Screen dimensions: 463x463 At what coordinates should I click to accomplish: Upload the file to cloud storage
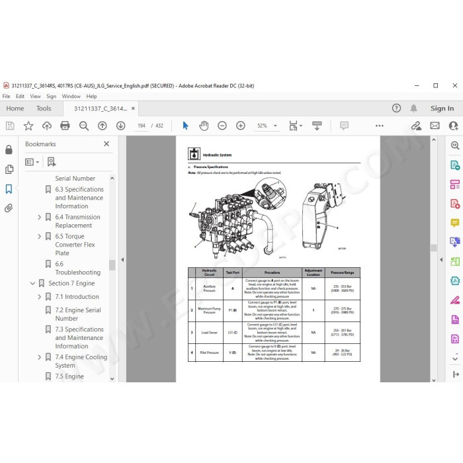pyautogui.click(x=47, y=126)
